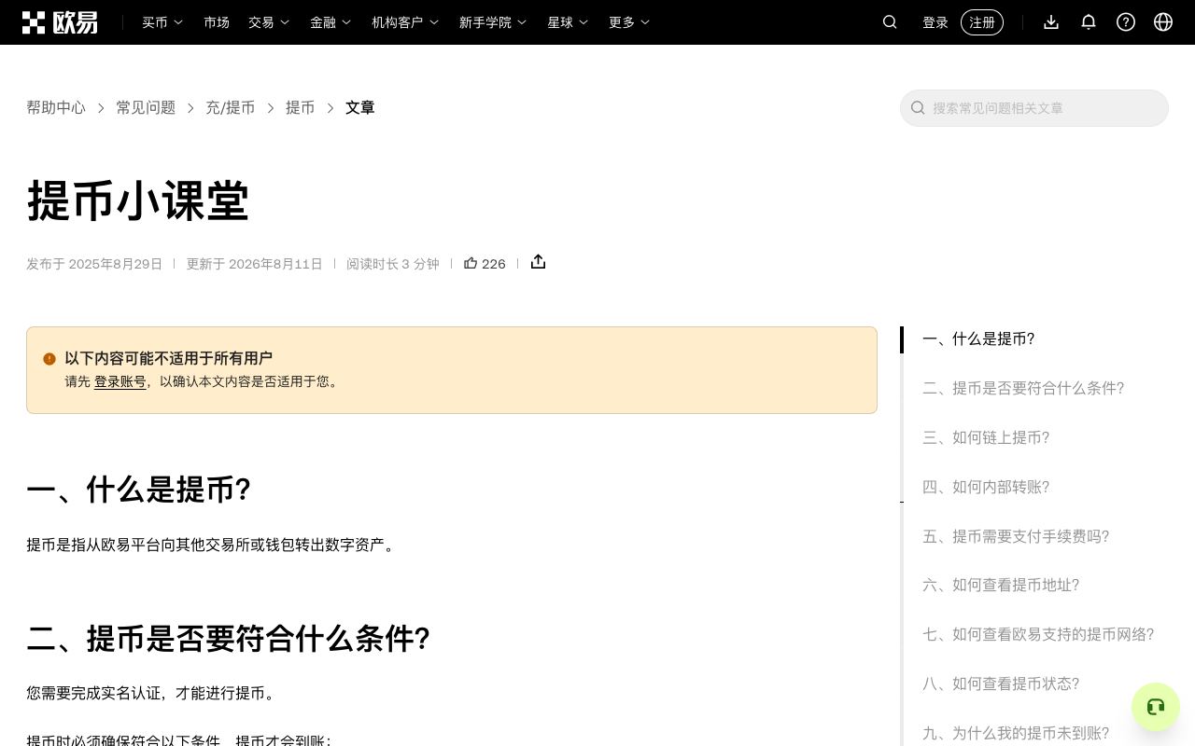Expand the 买币 dropdown menu
This screenshot has height=746, width=1195.
[x=162, y=22]
